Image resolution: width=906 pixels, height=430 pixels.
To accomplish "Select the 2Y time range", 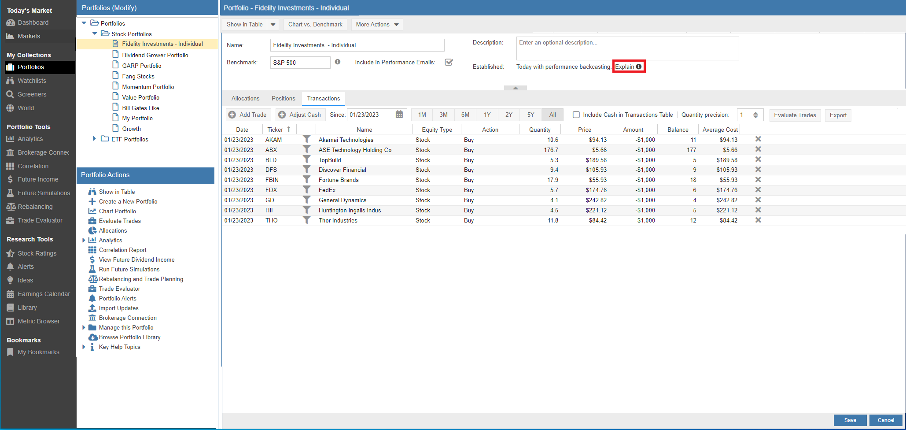I will click(509, 115).
